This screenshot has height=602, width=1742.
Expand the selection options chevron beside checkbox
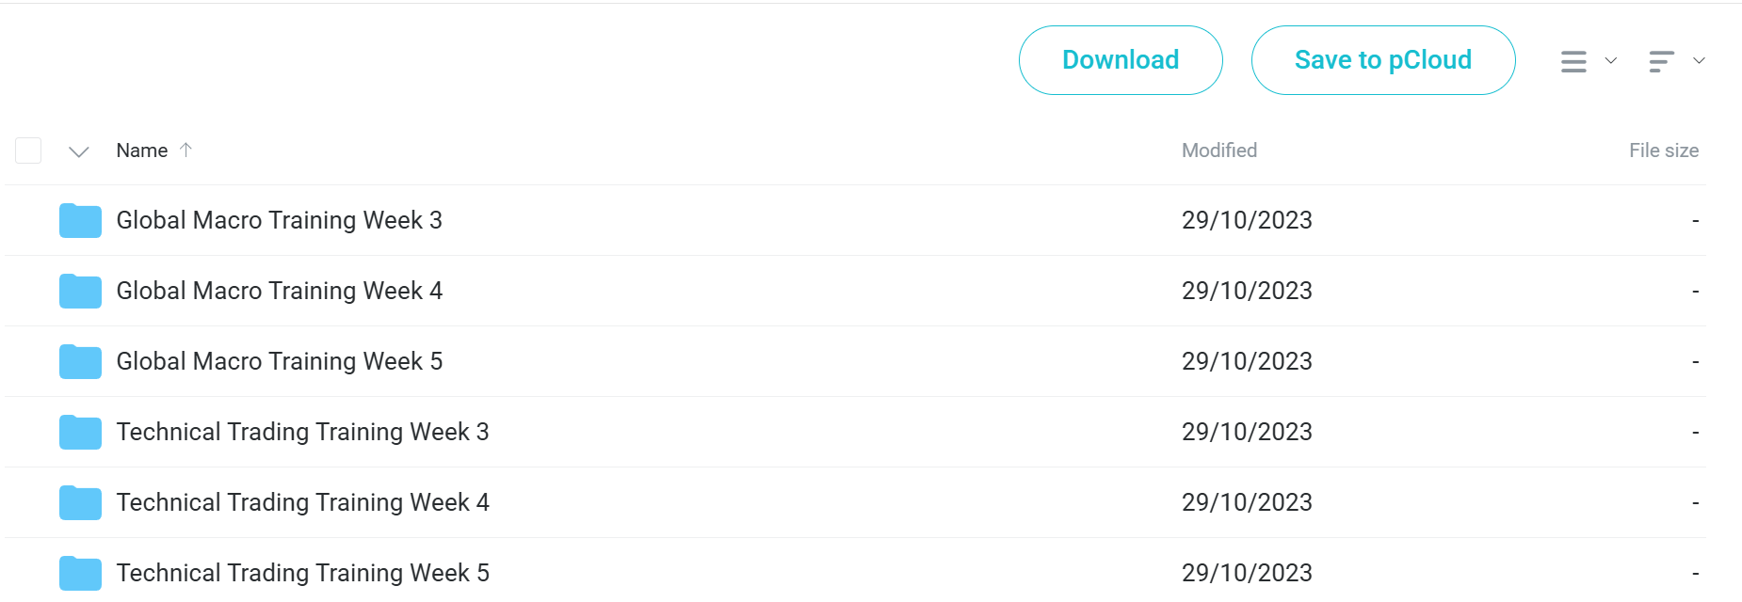[x=79, y=151]
